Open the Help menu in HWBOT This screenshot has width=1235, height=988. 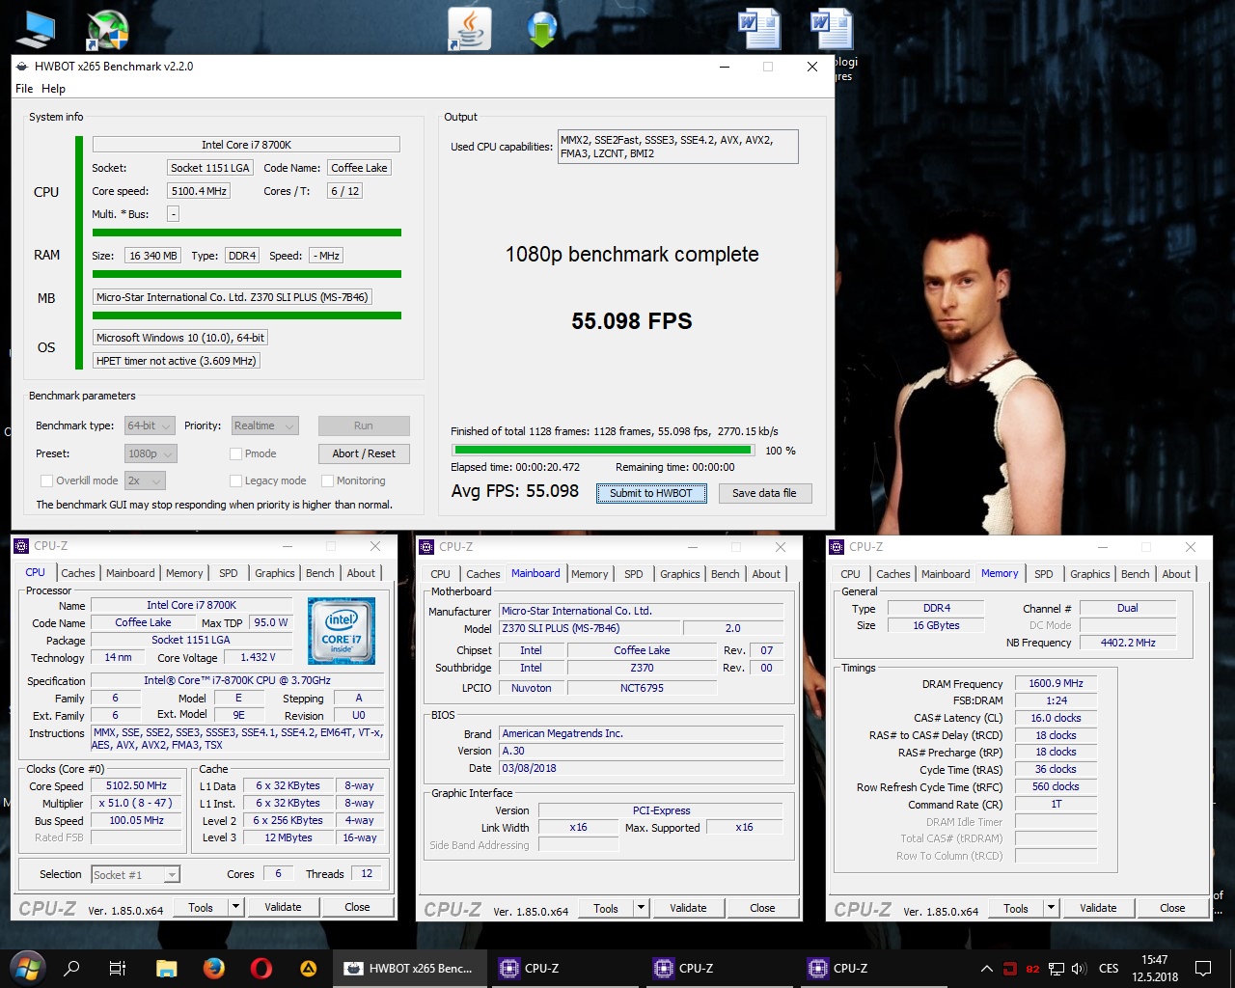tap(53, 88)
